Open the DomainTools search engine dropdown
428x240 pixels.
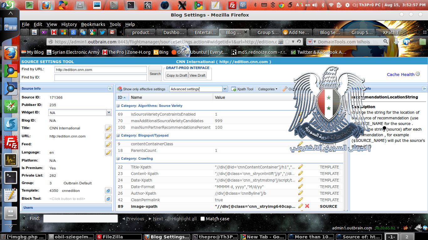tap(311, 42)
